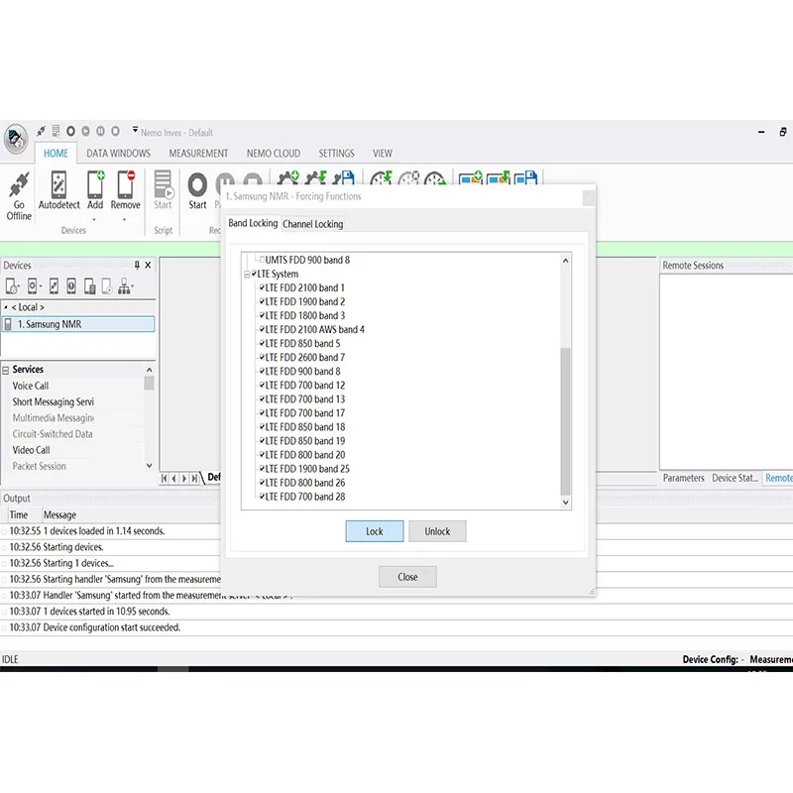793x793 pixels.
Task: Select Video Call service
Action: click(x=32, y=450)
